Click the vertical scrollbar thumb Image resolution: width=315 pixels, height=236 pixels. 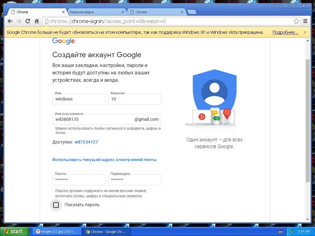tap(308, 120)
